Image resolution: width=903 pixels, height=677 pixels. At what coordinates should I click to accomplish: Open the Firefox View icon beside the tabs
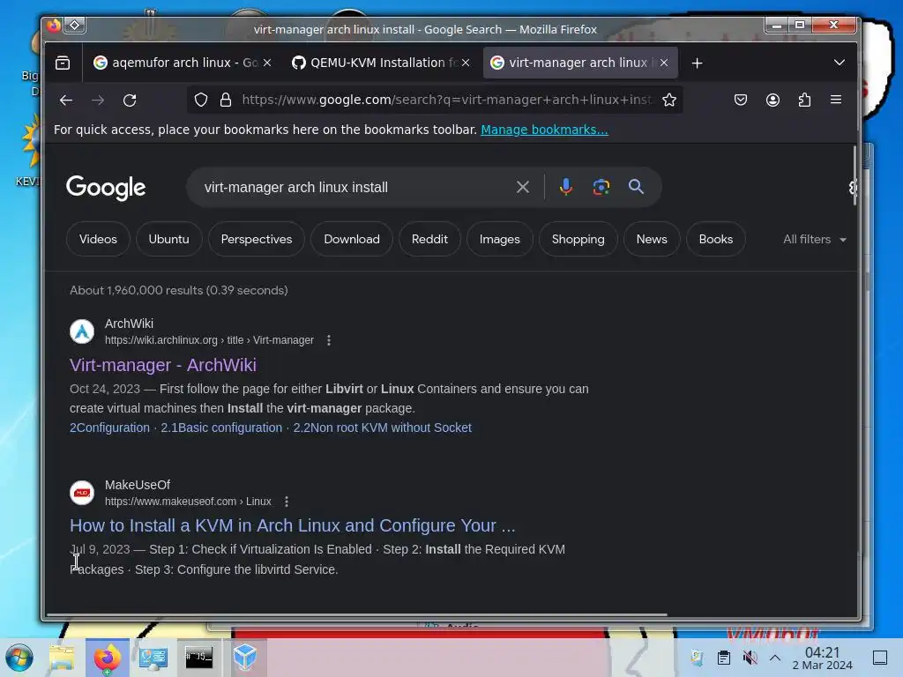[x=63, y=63]
